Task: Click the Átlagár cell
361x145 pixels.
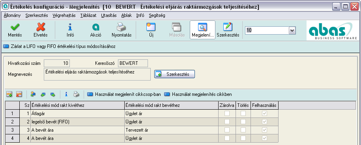Action: point(77,113)
